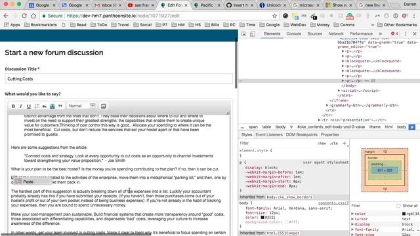Viewport: 420px width, 236px height.
Task: Select the html breadcrumb in DevTools
Action: click(388, 127)
